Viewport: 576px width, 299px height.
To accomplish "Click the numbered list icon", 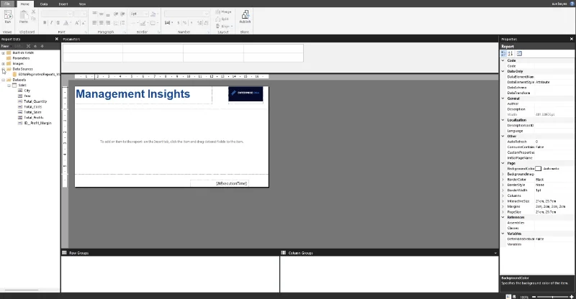I will [x=122, y=23].
